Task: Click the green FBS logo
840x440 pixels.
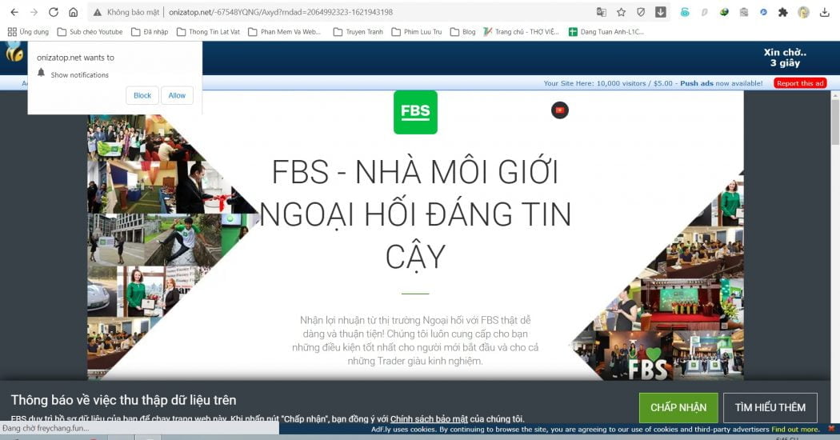Action: point(415,112)
